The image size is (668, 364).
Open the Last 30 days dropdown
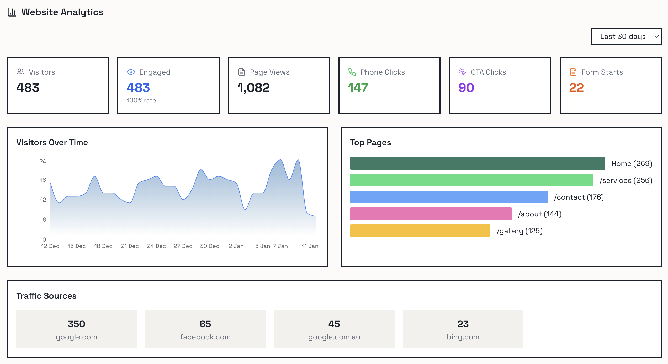(626, 36)
